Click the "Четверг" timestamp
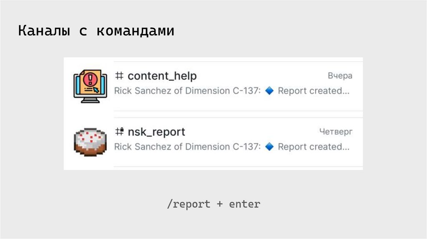This screenshot has width=427, height=239. [336, 132]
